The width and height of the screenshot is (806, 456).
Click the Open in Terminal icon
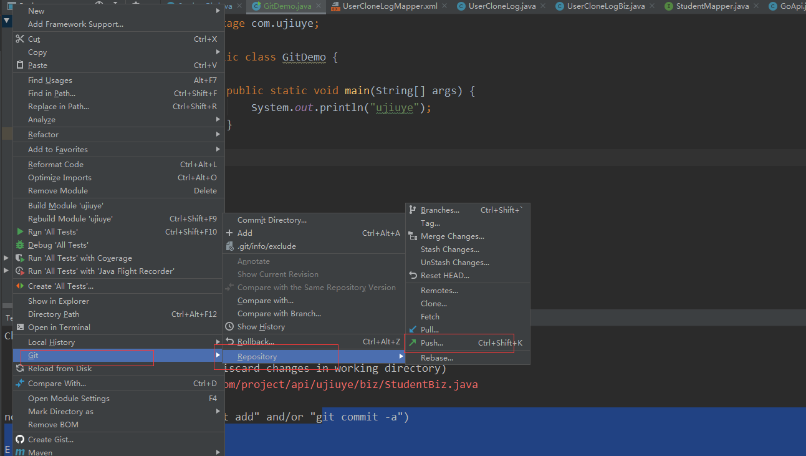(x=20, y=327)
